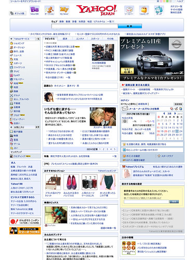Image resolution: width=195 pixels, height=260 pixels.
Task: Open the suitcases product thumbnail
Action: pos(89,182)
